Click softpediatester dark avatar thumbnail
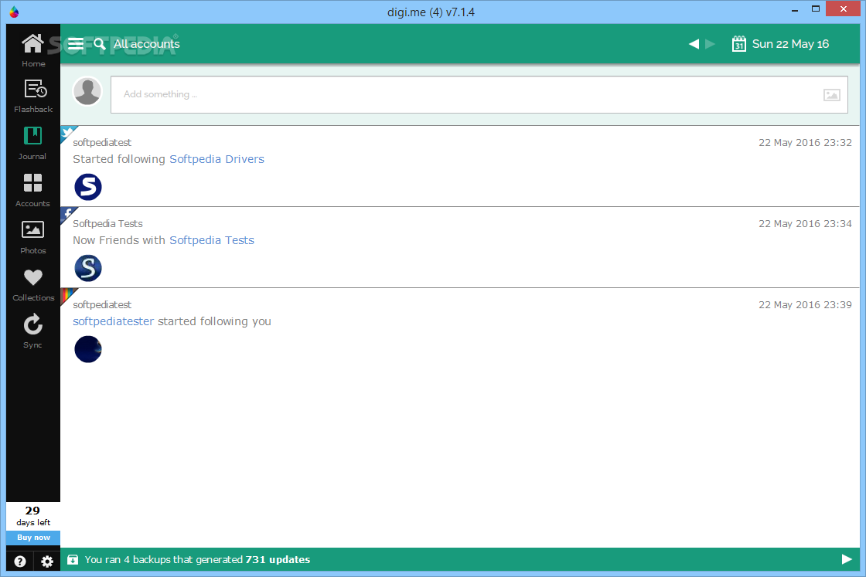 coord(88,349)
